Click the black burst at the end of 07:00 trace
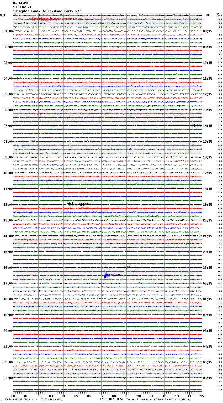Image resolution: width=223 pixels, height=403 pixels. click(x=197, y=126)
